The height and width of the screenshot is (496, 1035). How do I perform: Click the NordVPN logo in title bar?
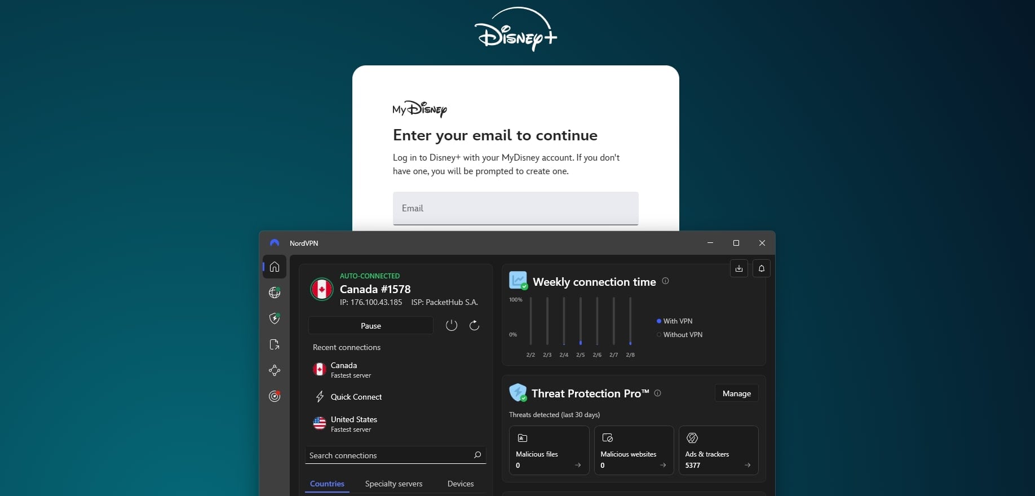click(x=275, y=243)
